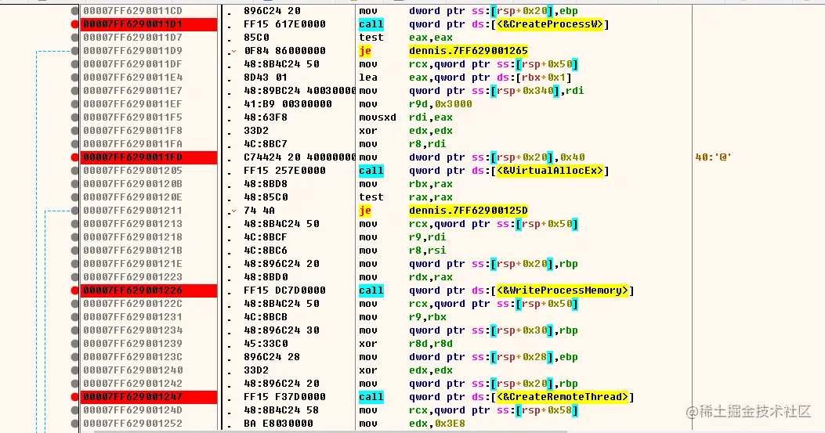Click the comment 40:'@'
This screenshot has height=433, width=825.
(x=714, y=157)
